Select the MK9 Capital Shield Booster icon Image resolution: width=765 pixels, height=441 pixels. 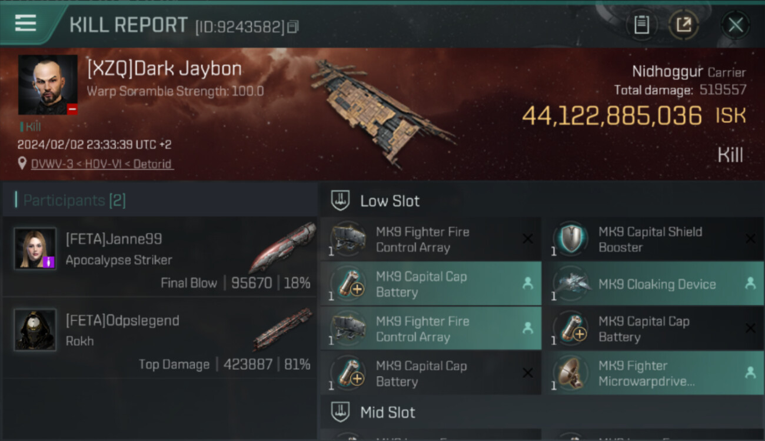pyautogui.click(x=570, y=239)
